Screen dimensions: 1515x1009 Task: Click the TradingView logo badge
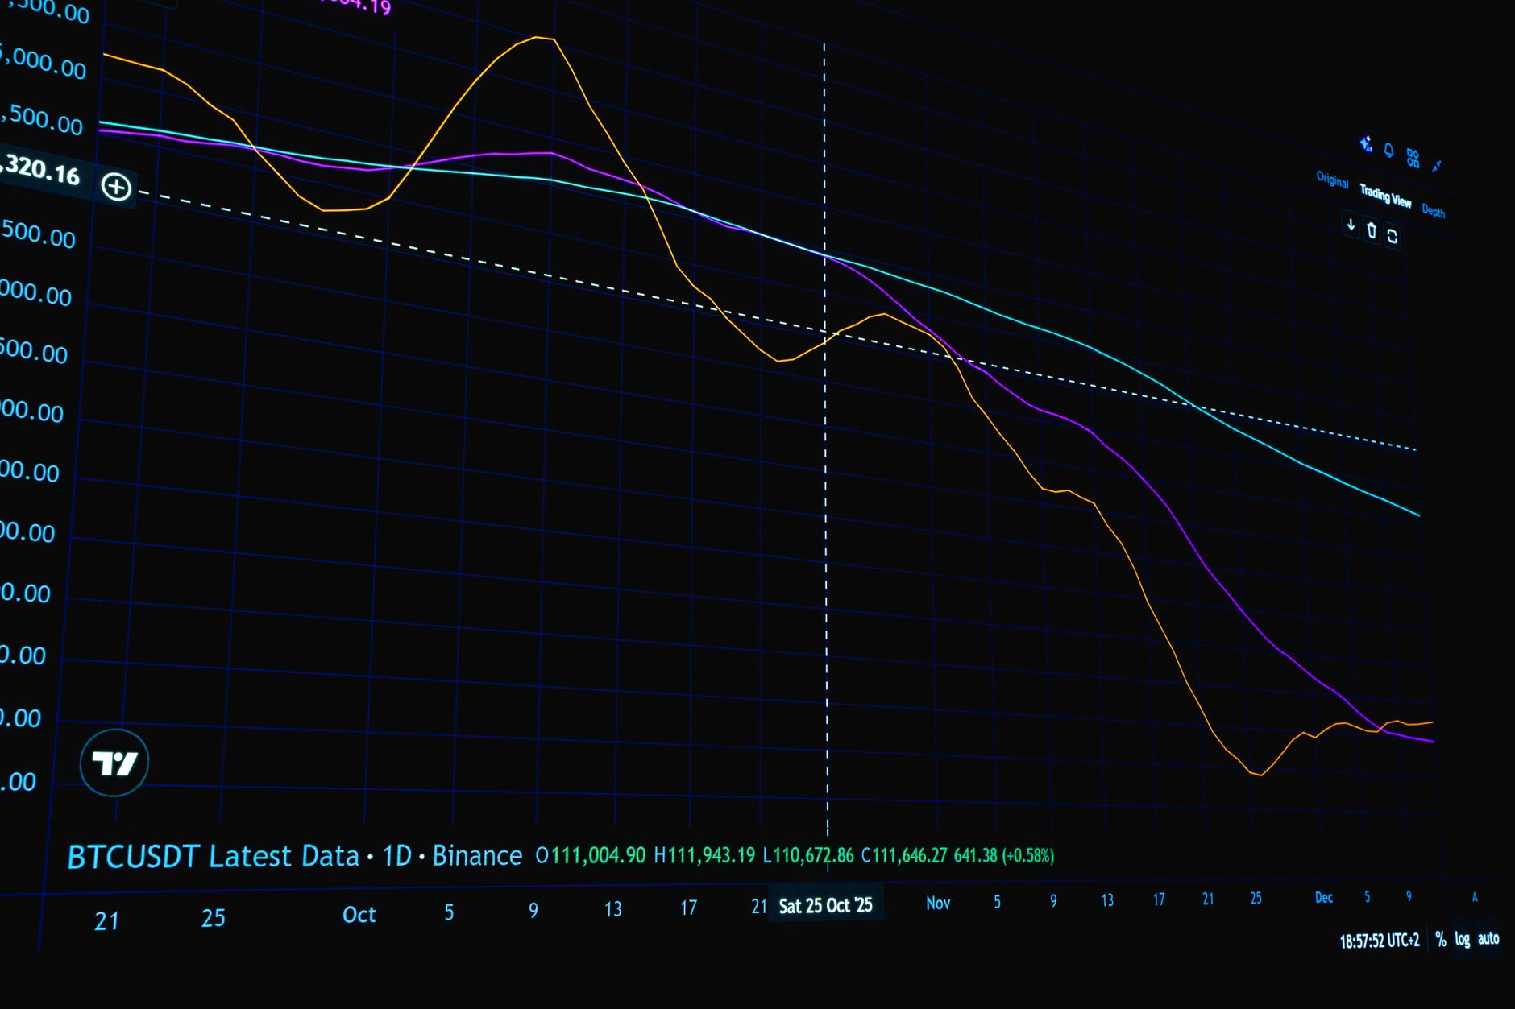point(114,763)
